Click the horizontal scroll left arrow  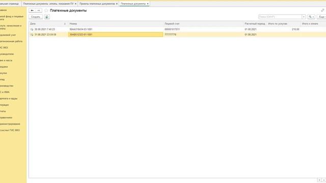[319, 180]
